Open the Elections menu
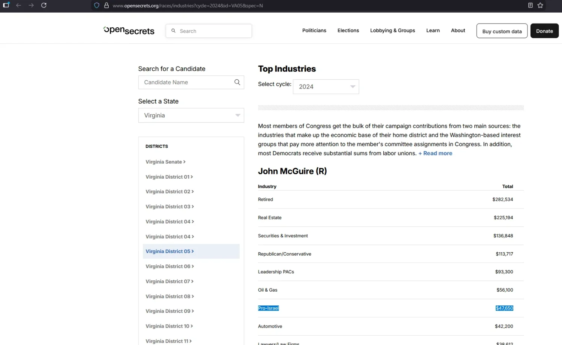 point(348,31)
